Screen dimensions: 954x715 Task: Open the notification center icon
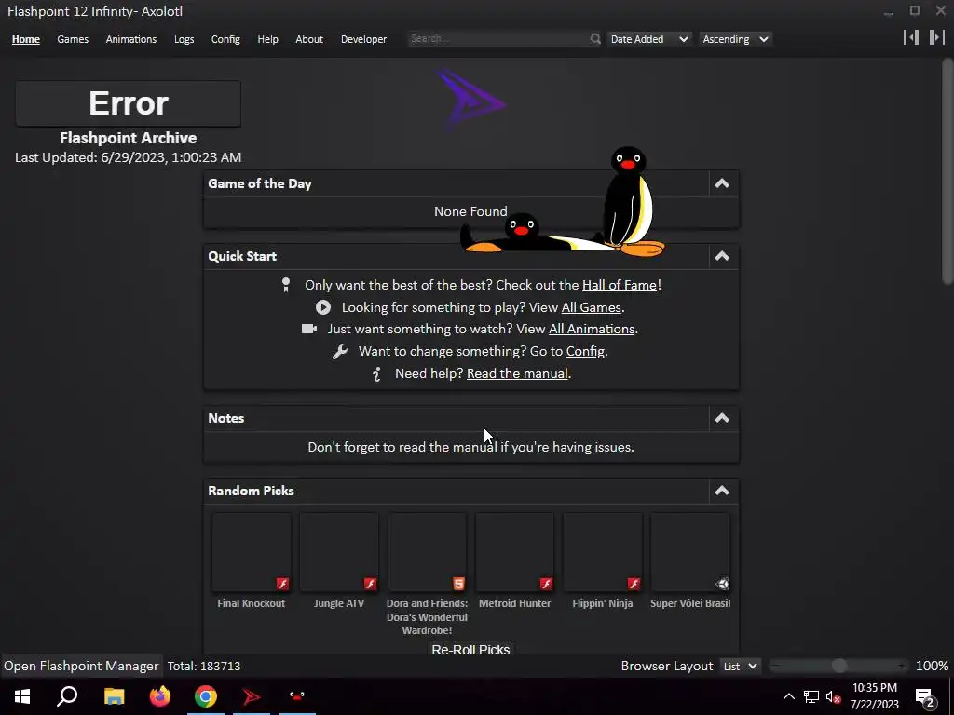click(925, 697)
